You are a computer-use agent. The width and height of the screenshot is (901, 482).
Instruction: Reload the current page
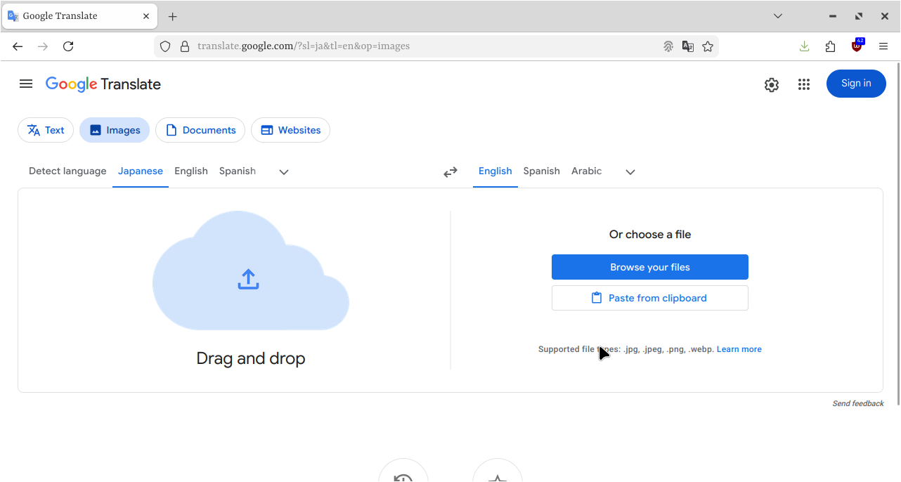pyautogui.click(x=68, y=46)
